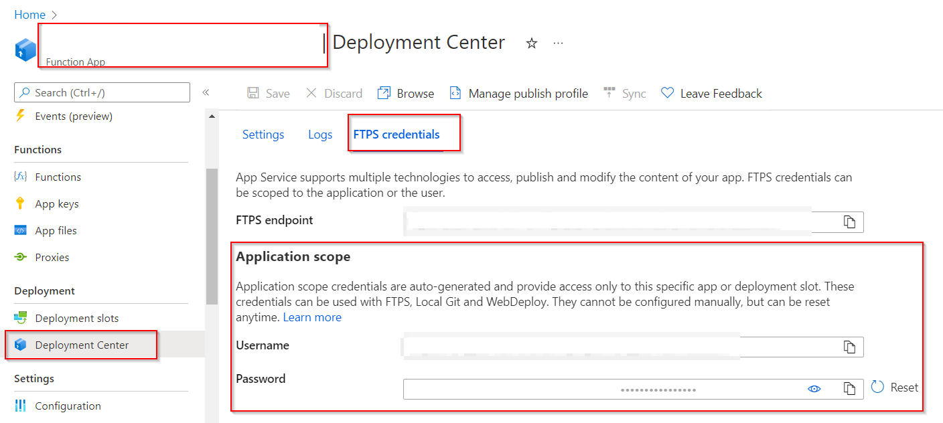The image size is (943, 423).
Task: Click Browse in the toolbar
Action: click(406, 93)
